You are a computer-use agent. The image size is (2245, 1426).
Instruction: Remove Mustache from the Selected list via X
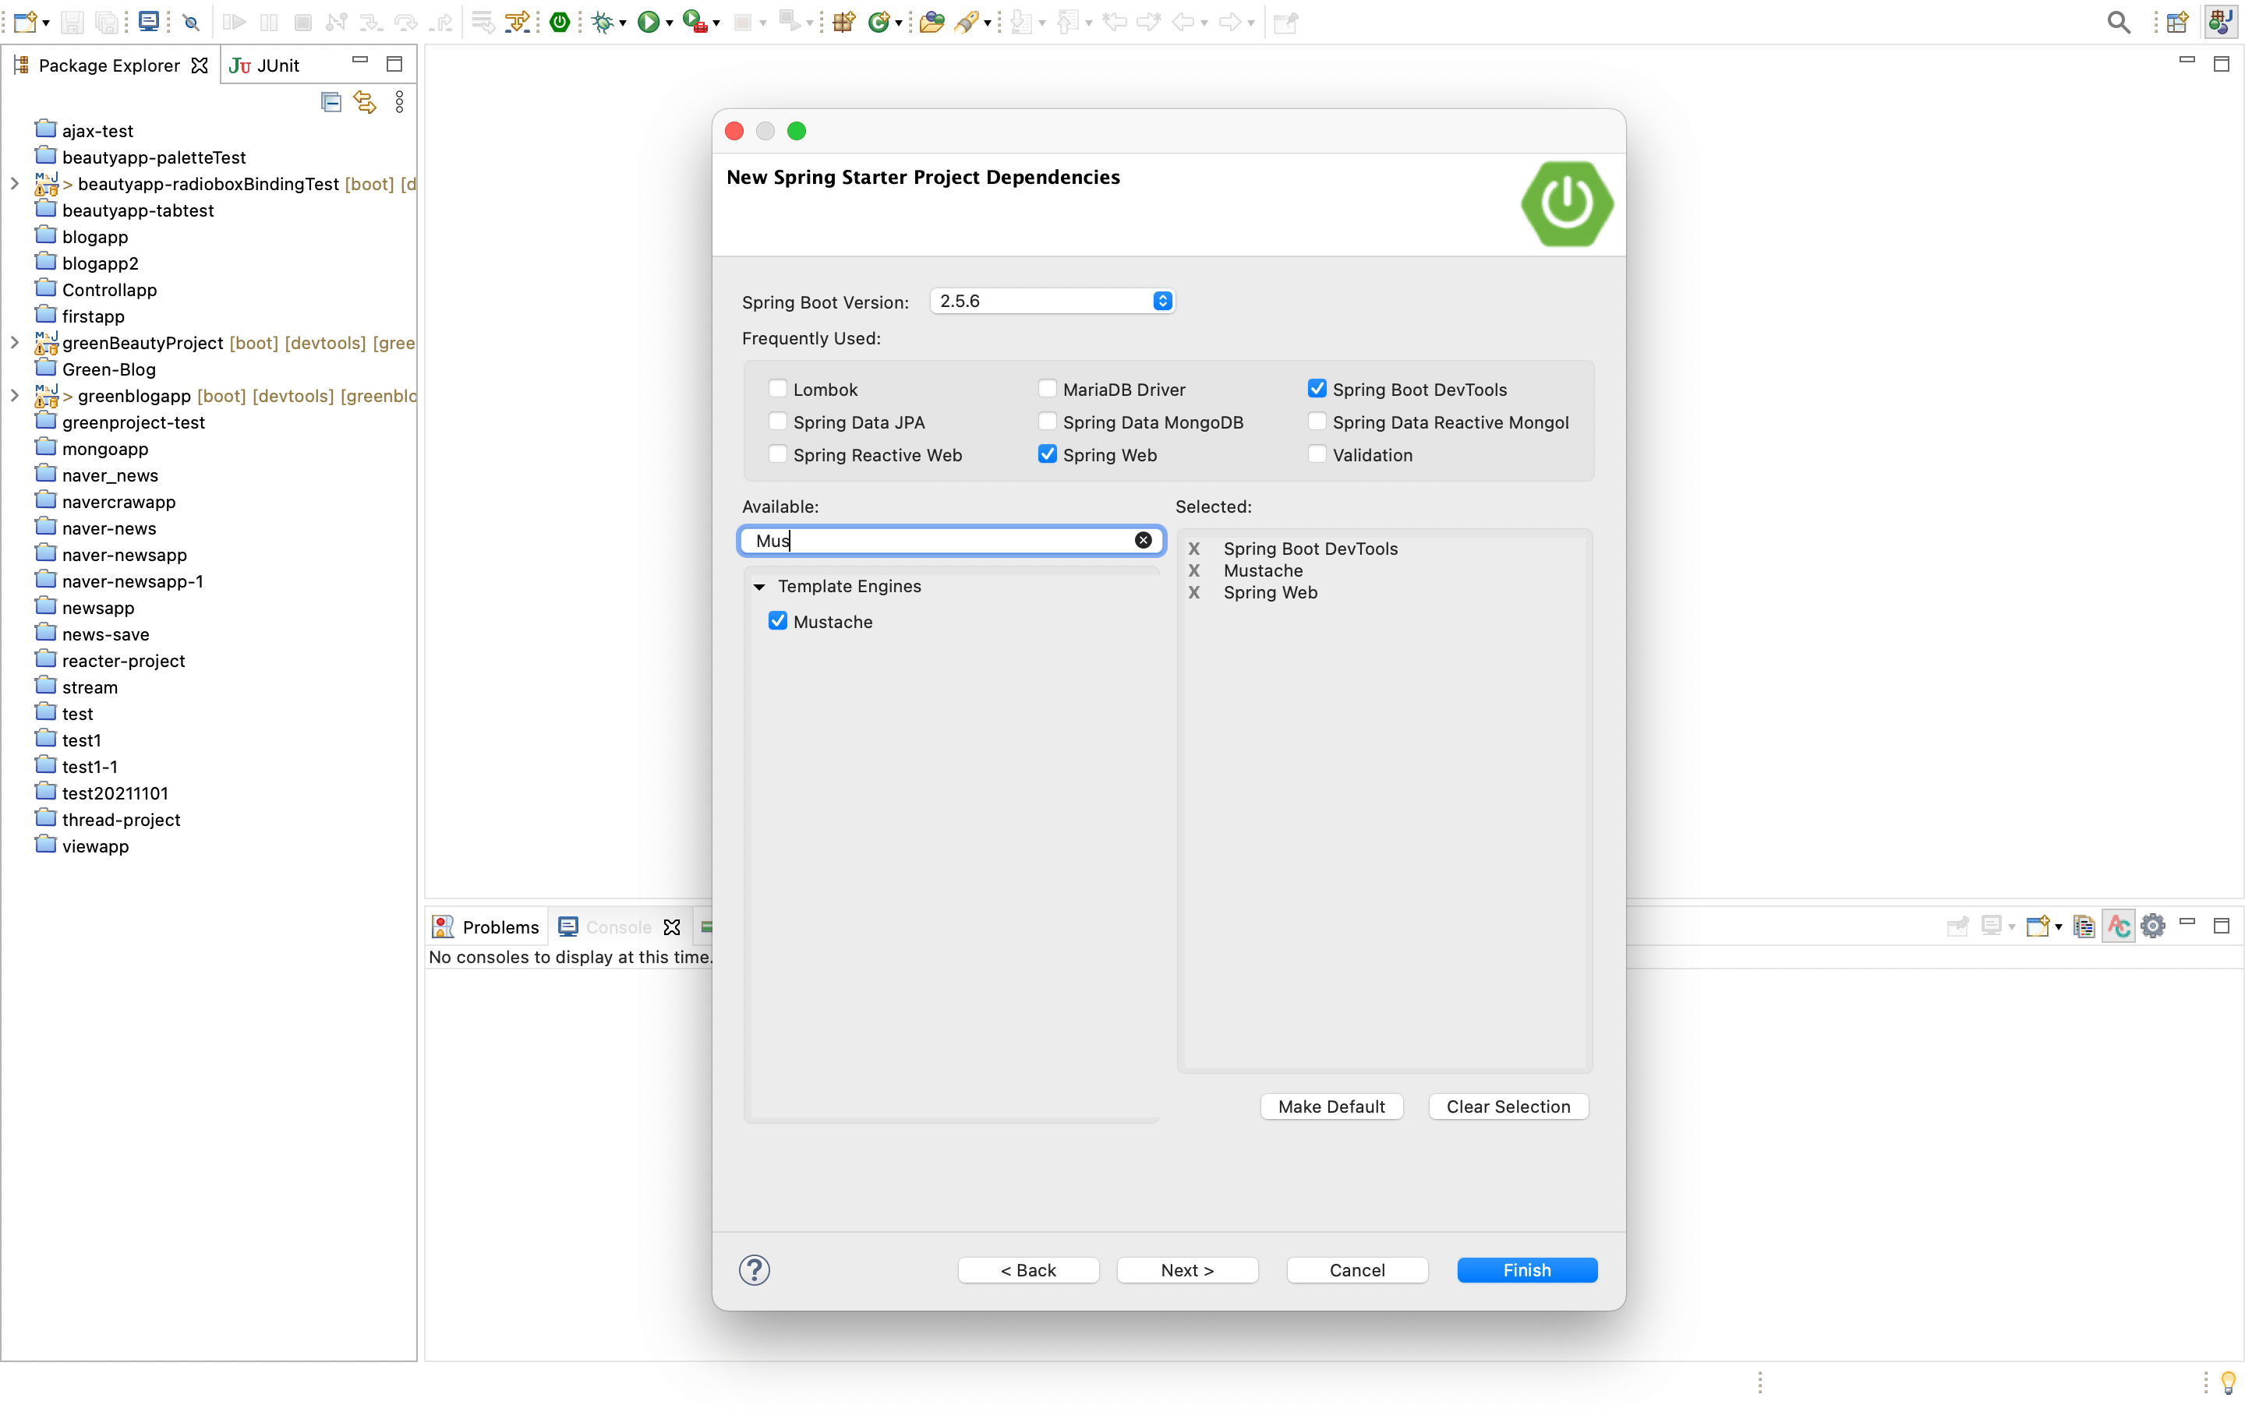coord(1193,570)
